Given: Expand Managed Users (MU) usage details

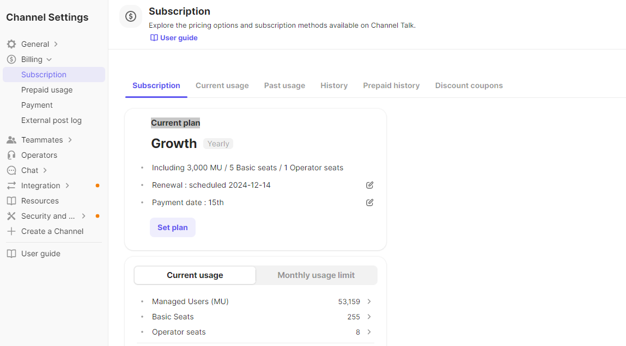Looking at the screenshot, I should point(369,301).
